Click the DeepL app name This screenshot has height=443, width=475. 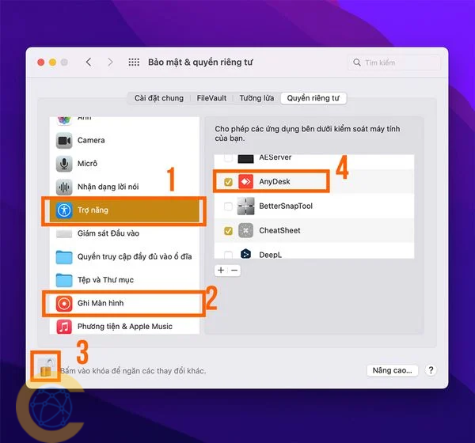[x=270, y=255]
